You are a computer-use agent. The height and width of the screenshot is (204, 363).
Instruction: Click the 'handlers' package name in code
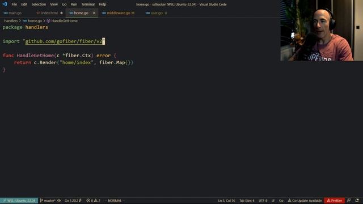coord(36,27)
